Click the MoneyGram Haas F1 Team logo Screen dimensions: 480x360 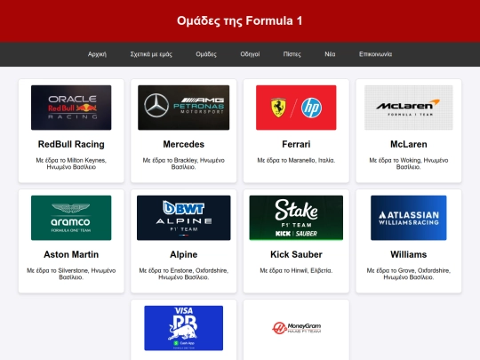coord(296,328)
